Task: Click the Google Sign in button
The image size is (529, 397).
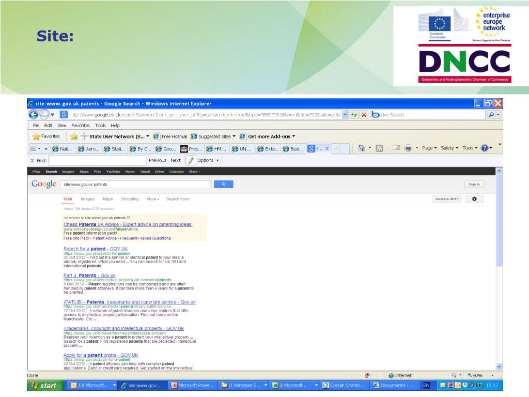Action: pyautogui.click(x=474, y=185)
